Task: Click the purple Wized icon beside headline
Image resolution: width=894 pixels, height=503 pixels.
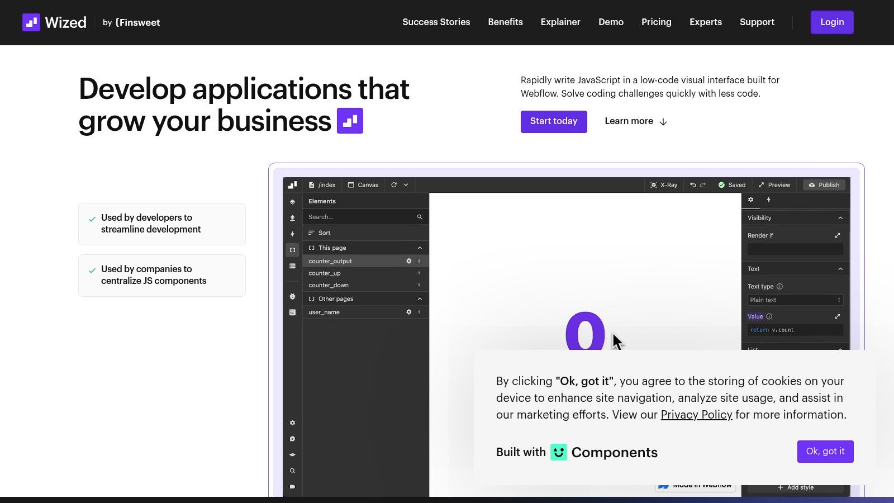Action: coord(350,121)
